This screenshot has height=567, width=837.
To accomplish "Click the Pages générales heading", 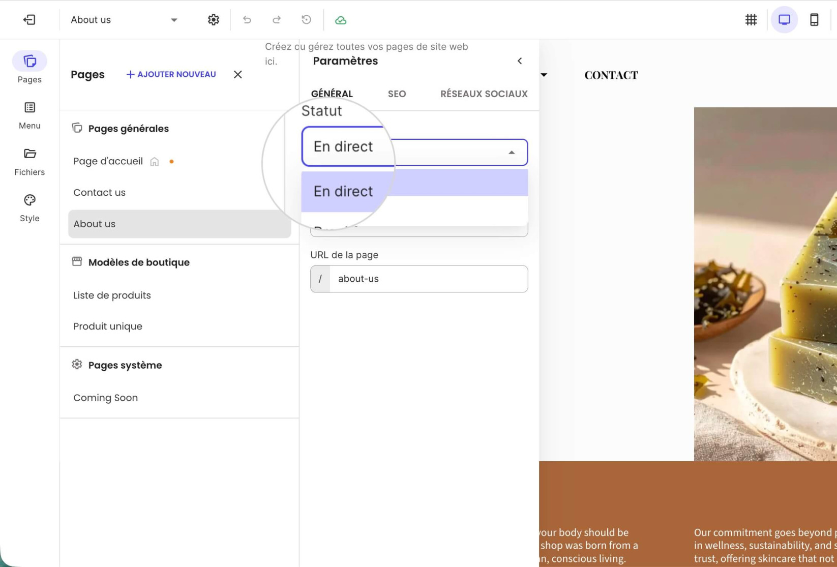I will (129, 129).
